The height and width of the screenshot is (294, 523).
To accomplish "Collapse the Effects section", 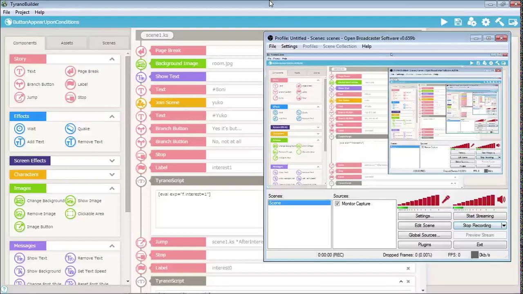I will 112,116.
